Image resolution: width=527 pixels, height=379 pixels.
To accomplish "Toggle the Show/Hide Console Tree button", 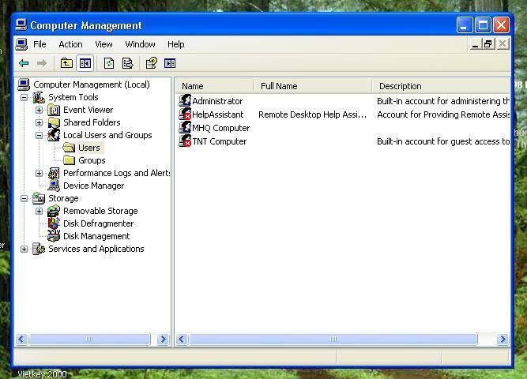I will point(85,63).
